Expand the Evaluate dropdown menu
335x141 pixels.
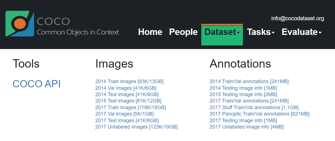tap(301, 32)
